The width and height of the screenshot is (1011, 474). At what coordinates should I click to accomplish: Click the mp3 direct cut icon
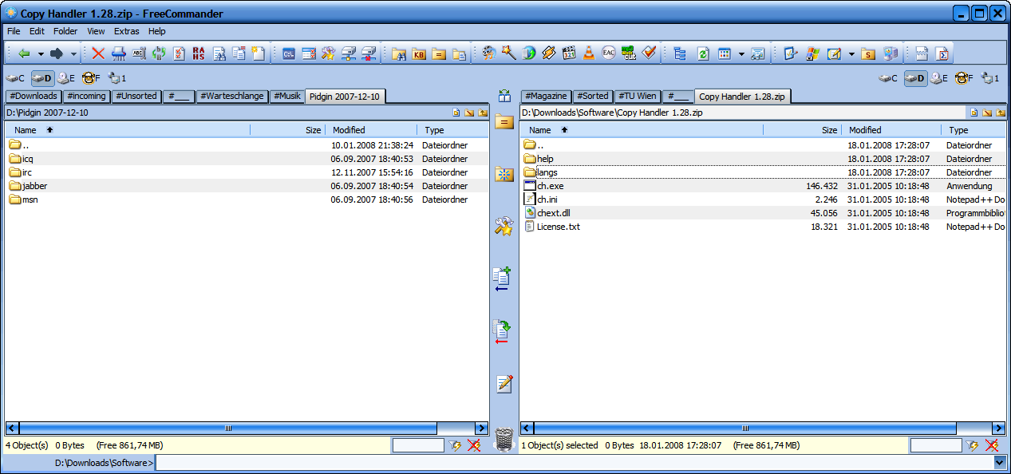point(629,53)
